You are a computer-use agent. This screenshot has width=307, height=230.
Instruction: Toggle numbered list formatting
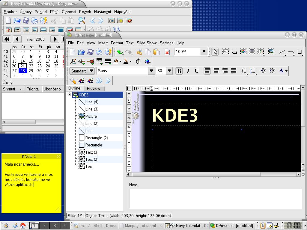[x=244, y=71]
